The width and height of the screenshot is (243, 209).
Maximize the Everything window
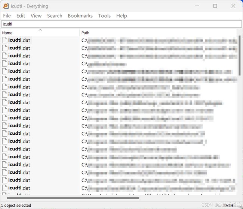pyautogui.click(x=215, y=6)
